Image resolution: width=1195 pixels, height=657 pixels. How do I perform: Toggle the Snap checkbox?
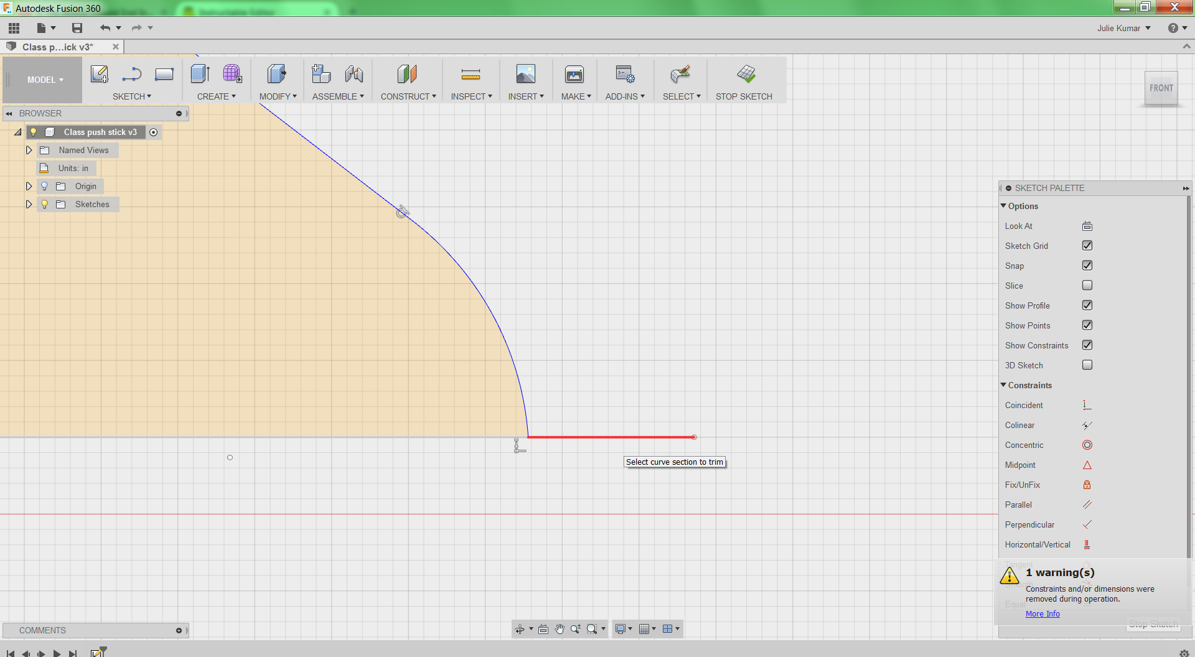pos(1087,266)
